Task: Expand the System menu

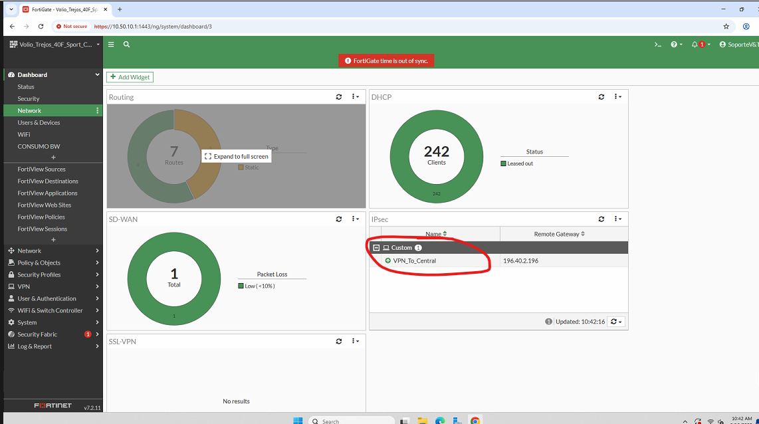Action: pos(53,322)
